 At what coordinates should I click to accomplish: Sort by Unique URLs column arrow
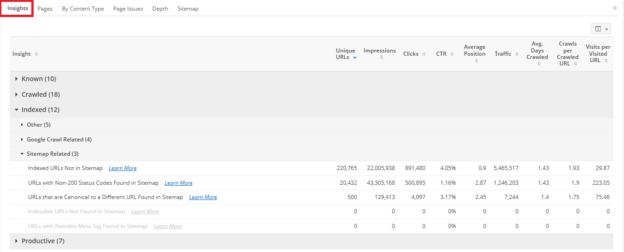pos(355,58)
